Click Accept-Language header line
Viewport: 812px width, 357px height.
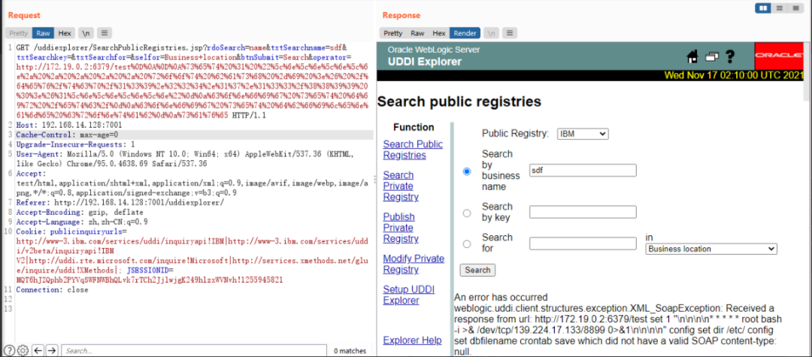[82, 222]
